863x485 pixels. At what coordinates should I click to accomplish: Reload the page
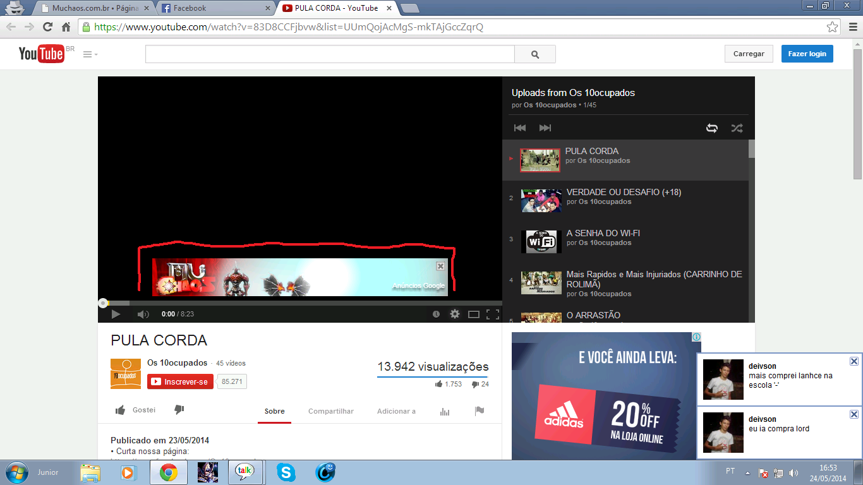(47, 27)
